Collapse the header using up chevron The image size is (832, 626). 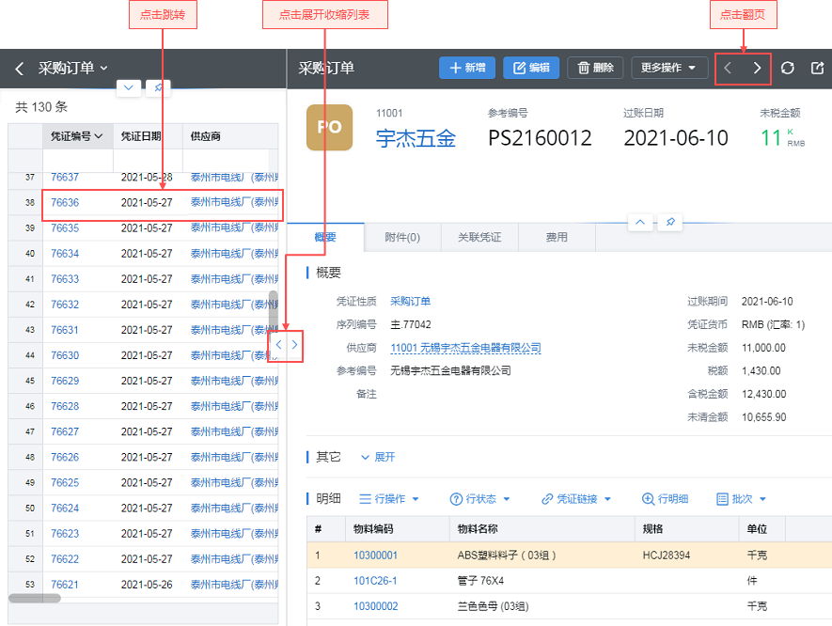tap(640, 222)
